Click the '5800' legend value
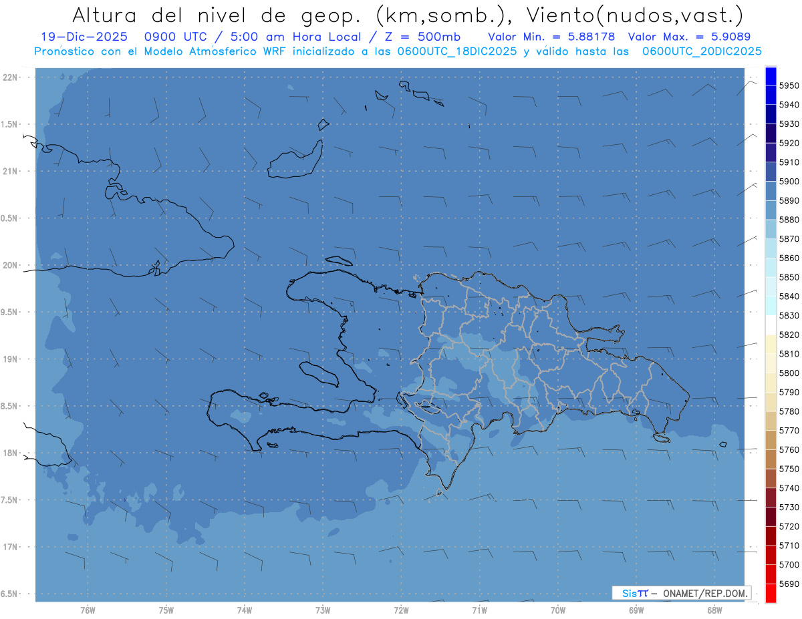802x619 pixels. coord(789,373)
